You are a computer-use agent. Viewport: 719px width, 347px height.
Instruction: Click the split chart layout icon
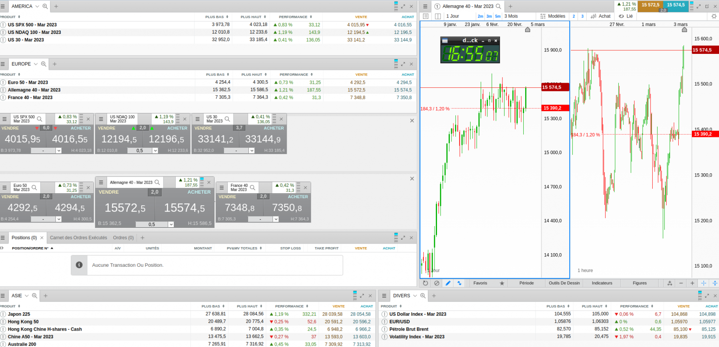[438, 16]
